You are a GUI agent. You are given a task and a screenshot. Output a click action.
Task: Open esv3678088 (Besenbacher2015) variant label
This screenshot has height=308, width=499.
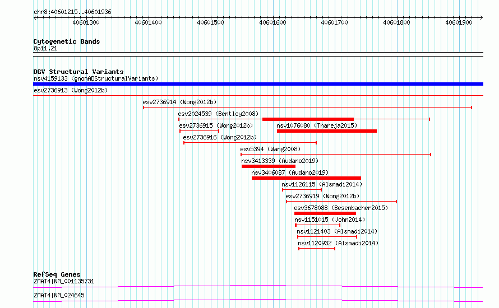click(341, 208)
